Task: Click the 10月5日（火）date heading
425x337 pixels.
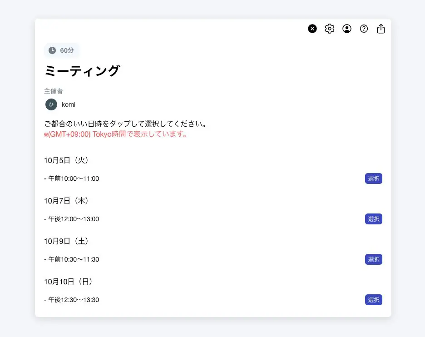Action: click(66, 160)
